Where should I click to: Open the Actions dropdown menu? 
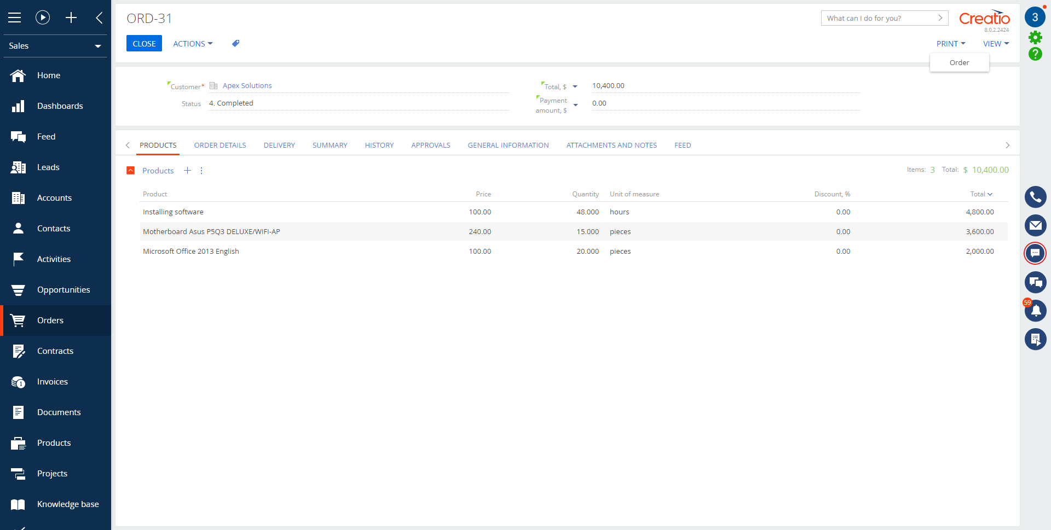click(193, 44)
